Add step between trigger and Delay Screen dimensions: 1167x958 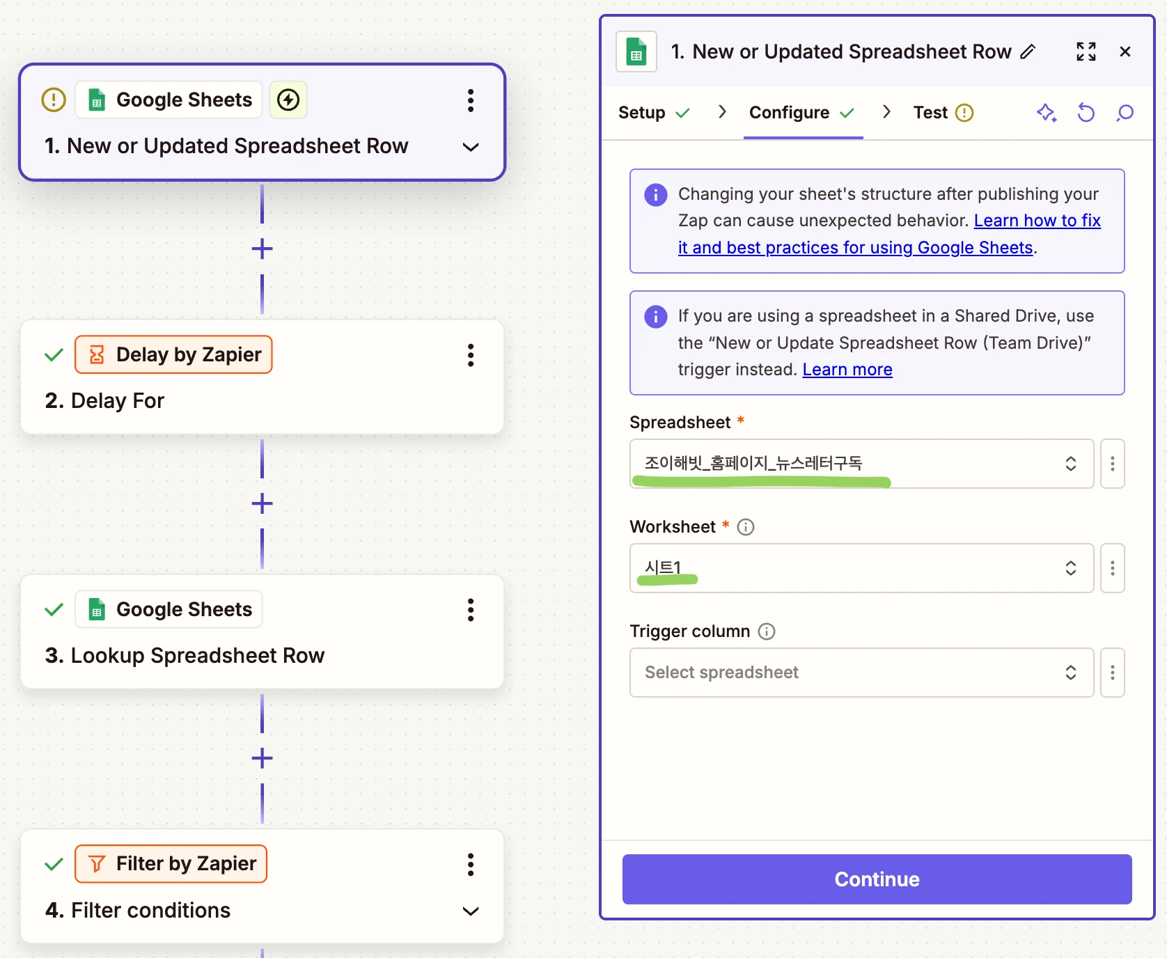pyautogui.click(x=262, y=249)
